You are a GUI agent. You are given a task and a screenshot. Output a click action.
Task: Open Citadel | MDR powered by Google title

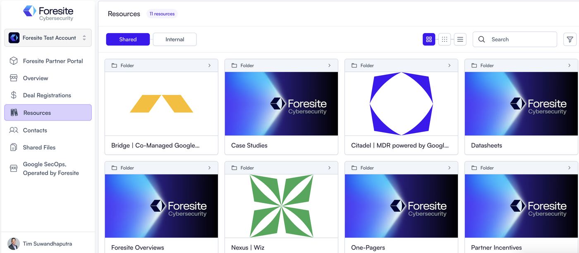[400, 145]
